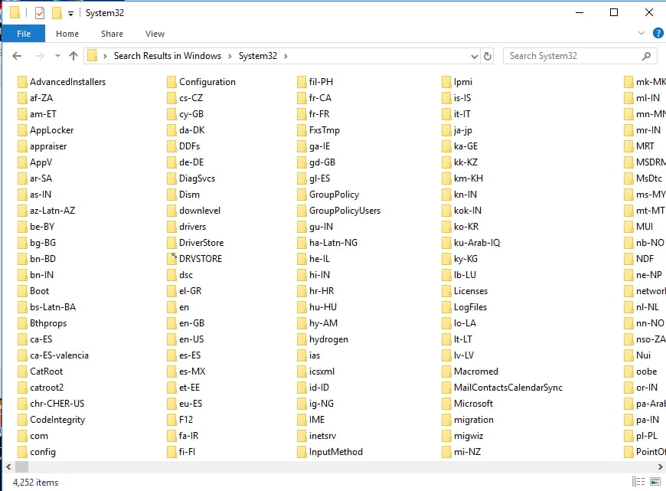Image resolution: width=666 pixels, height=491 pixels.
Task: Expand the ribbon with the chevron
Action: (642, 33)
